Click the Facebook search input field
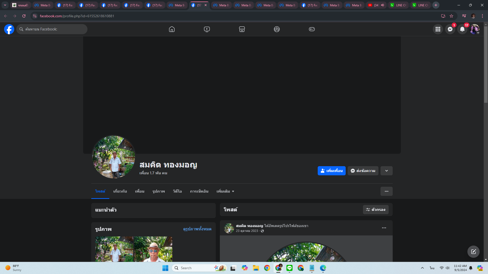Viewport: 488px width, 274px height. coord(55,29)
